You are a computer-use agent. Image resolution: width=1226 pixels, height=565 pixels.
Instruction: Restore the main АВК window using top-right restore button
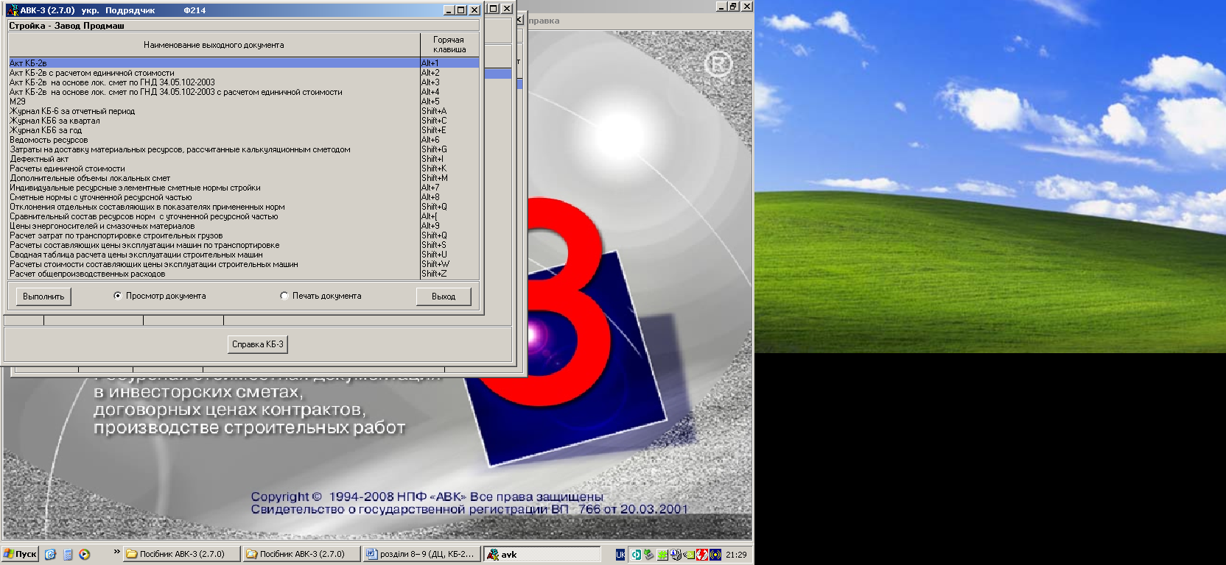click(x=733, y=6)
